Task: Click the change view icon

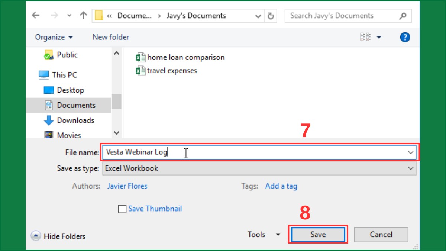Action: click(366, 37)
